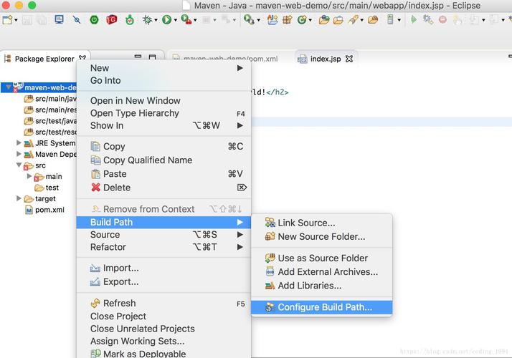Choose Use as Source Folder
Image resolution: width=512 pixels, height=358 pixels.
pyautogui.click(x=322, y=258)
